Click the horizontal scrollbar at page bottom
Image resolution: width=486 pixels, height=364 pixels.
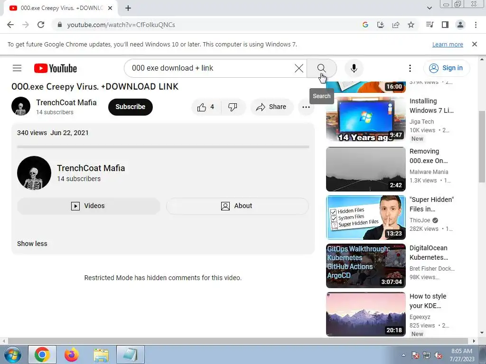click(237, 341)
